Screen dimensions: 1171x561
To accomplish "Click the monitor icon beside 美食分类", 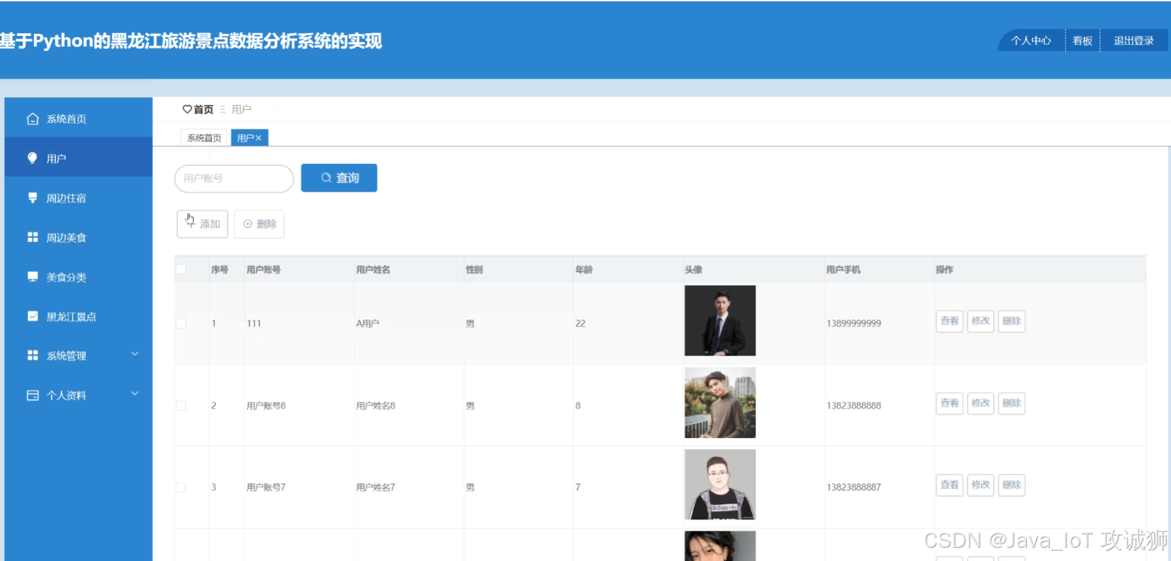I will [33, 277].
